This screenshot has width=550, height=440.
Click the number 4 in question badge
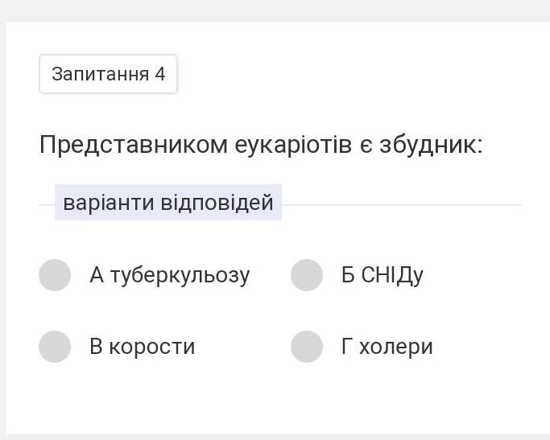tap(159, 74)
